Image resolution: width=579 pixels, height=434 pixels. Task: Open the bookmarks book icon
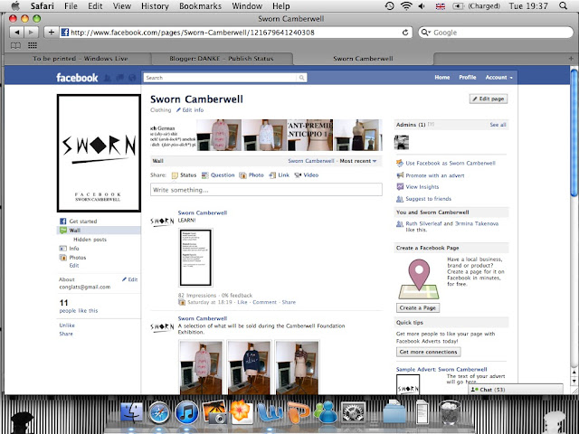15,45
